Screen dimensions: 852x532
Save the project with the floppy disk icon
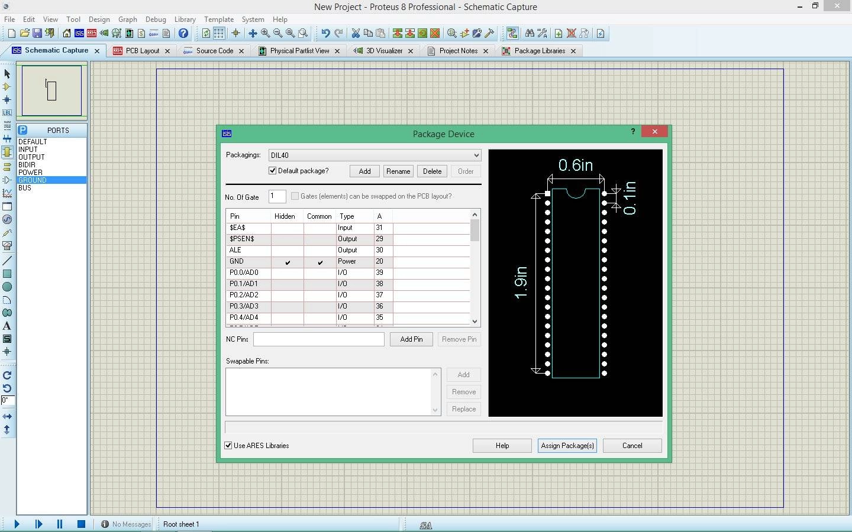coord(37,33)
